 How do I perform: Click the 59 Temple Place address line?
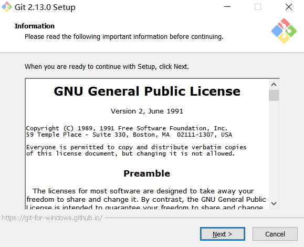pyautogui.click(x=129, y=135)
